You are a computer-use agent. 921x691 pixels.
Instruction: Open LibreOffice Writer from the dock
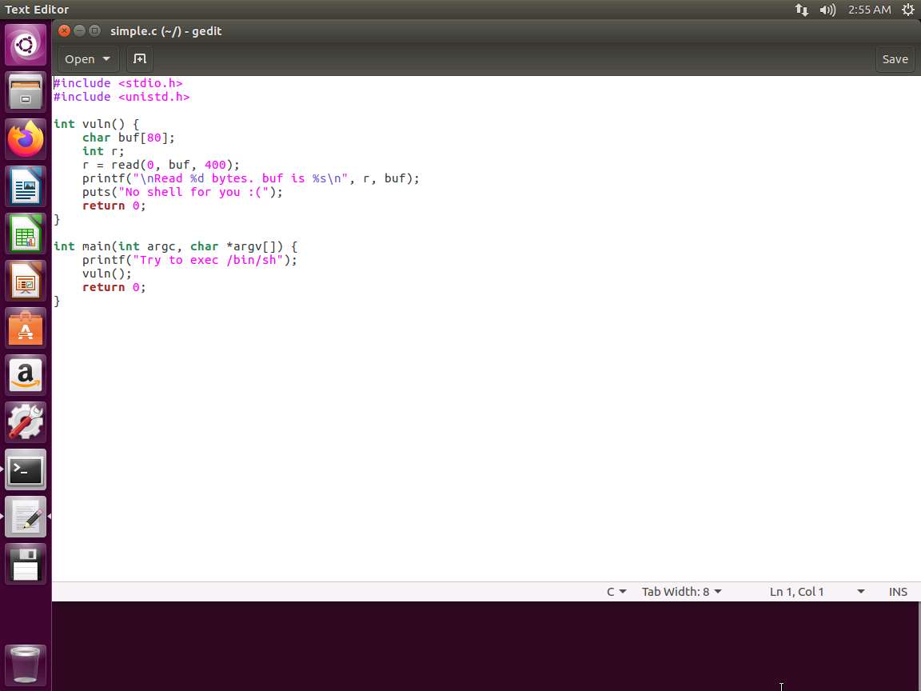click(x=26, y=187)
